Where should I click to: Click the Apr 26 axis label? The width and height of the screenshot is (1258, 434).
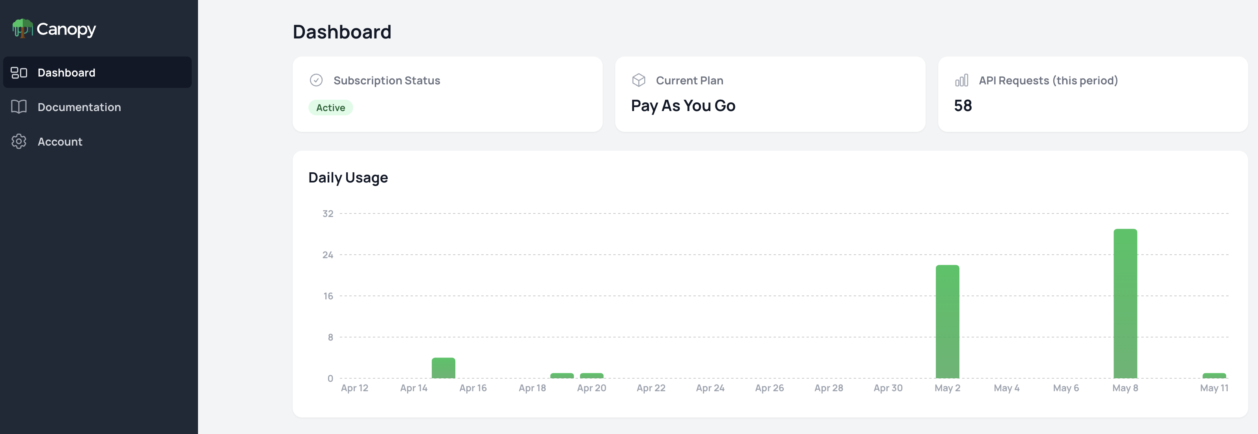click(769, 388)
